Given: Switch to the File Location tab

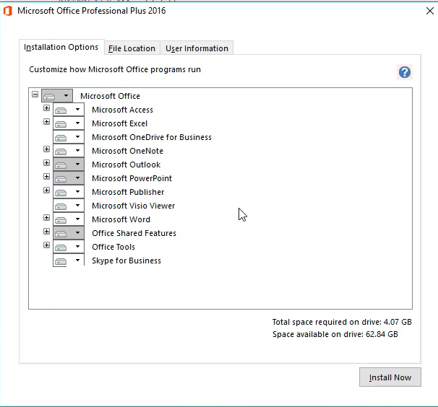Looking at the screenshot, I should click(132, 48).
